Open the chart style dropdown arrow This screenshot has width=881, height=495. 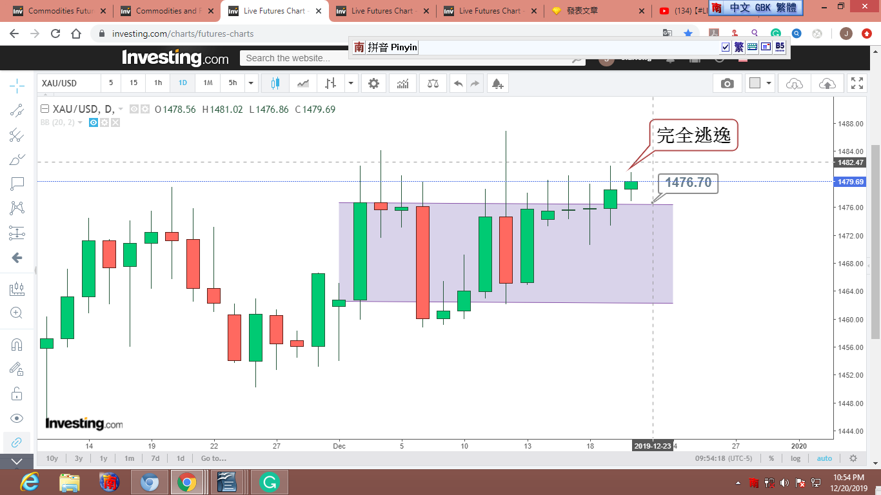351,83
